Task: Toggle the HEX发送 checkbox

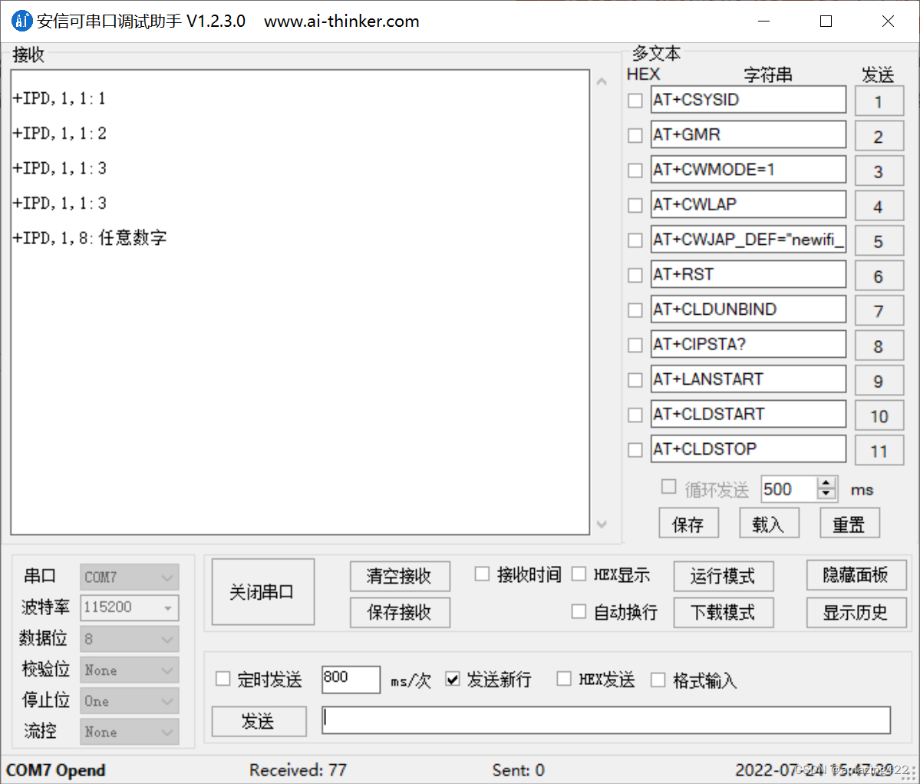Action: 564,679
